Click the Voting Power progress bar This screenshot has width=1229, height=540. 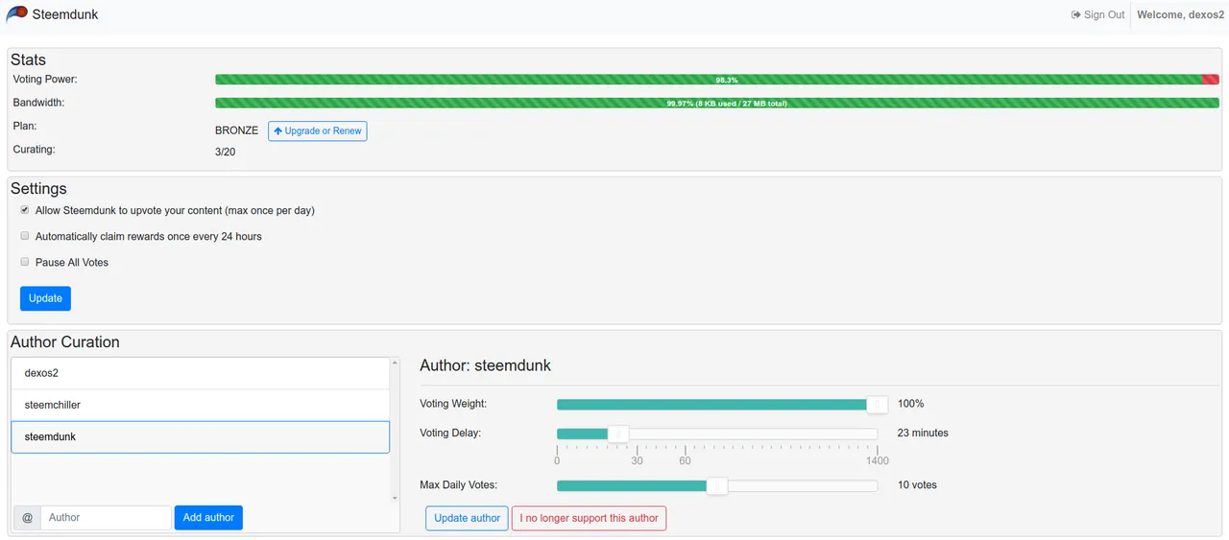click(x=717, y=80)
